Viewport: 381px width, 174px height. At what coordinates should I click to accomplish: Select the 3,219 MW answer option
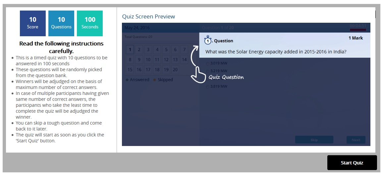208,71
